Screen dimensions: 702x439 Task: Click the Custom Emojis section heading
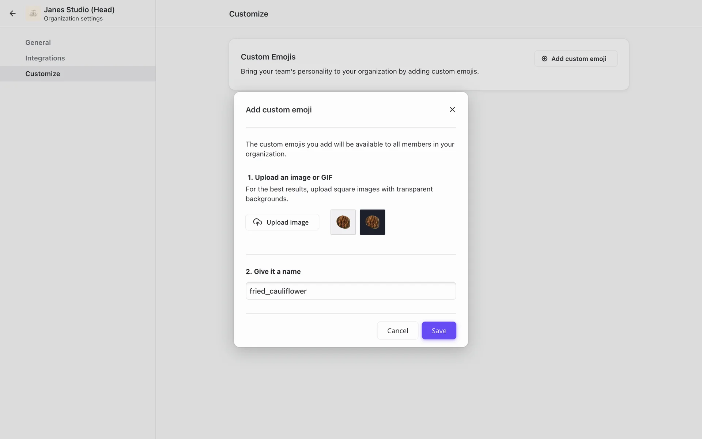click(x=268, y=57)
